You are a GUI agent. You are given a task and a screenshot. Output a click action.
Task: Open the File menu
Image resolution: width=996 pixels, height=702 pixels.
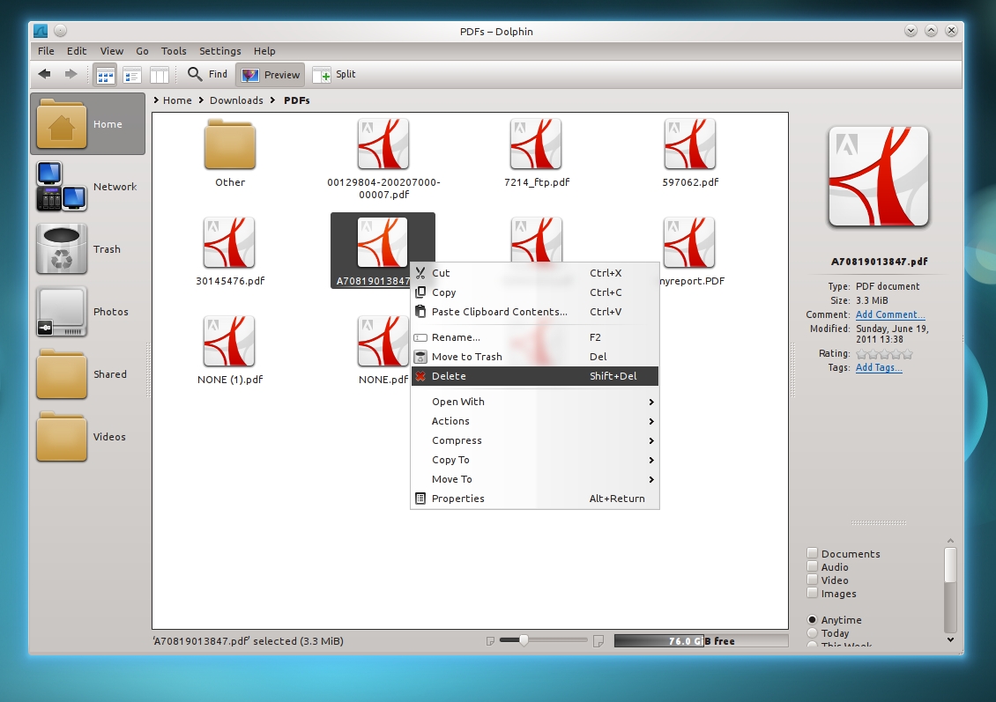point(46,51)
